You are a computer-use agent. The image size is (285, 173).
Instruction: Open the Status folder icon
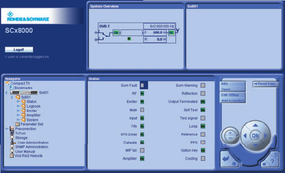[x=23, y=102]
